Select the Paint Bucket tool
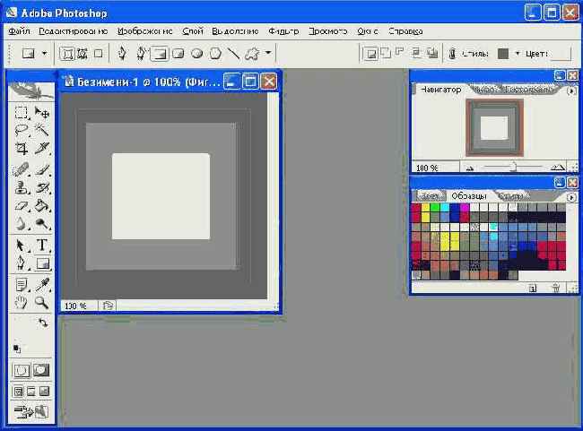 click(x=41, y=205)
